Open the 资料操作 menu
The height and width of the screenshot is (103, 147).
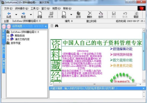click(22, 9)
